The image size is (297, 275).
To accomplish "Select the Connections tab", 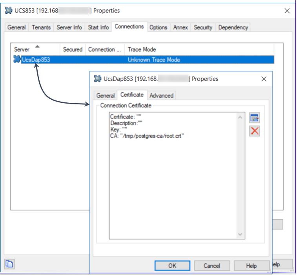I will (x=129, y=27).
